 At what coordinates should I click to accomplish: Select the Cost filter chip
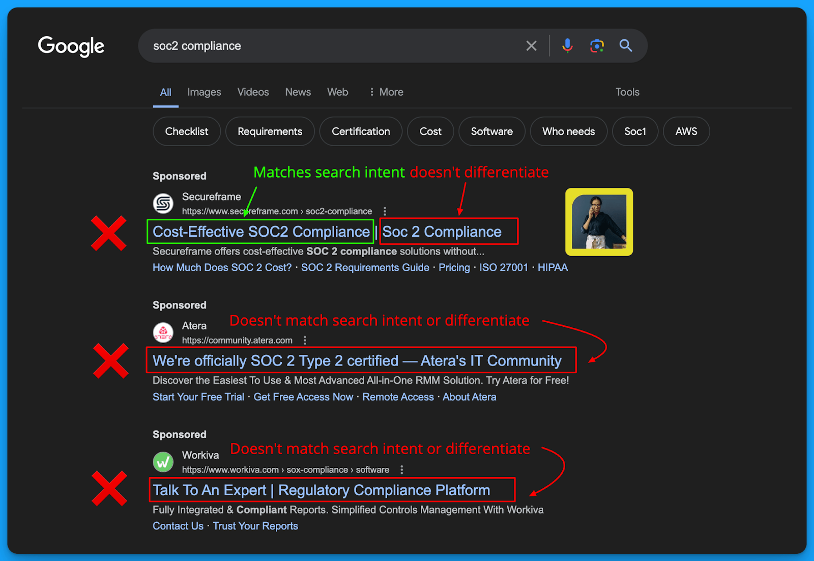point(430,131)
